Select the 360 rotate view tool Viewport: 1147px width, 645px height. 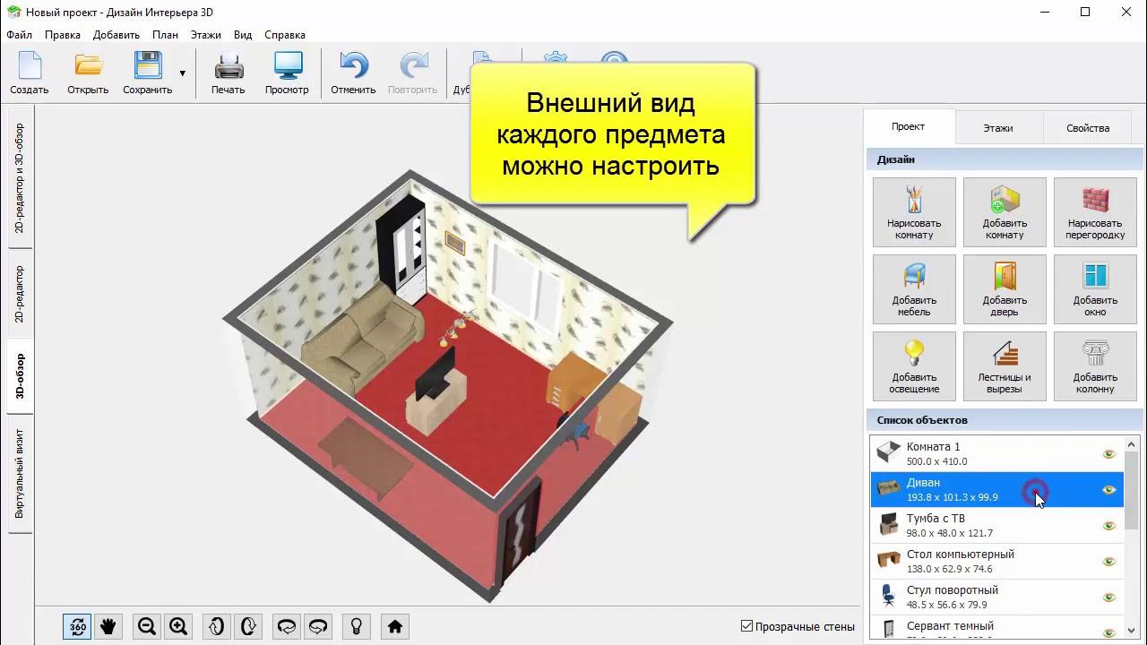78,626
